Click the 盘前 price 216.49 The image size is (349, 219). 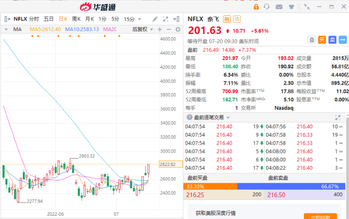pyautogui.click(x=210, y=50)
